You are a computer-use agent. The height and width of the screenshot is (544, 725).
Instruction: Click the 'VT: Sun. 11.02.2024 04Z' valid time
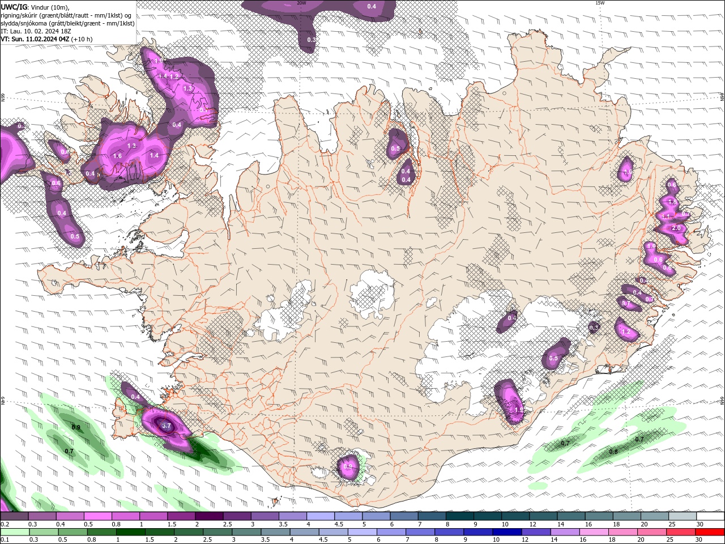[35, 39]
